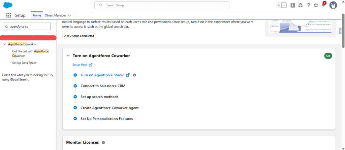The height and width of the screenshot is (150, 345).
Task: Click the info icon beside Agentforce Studio
Action: click(134, 75)
